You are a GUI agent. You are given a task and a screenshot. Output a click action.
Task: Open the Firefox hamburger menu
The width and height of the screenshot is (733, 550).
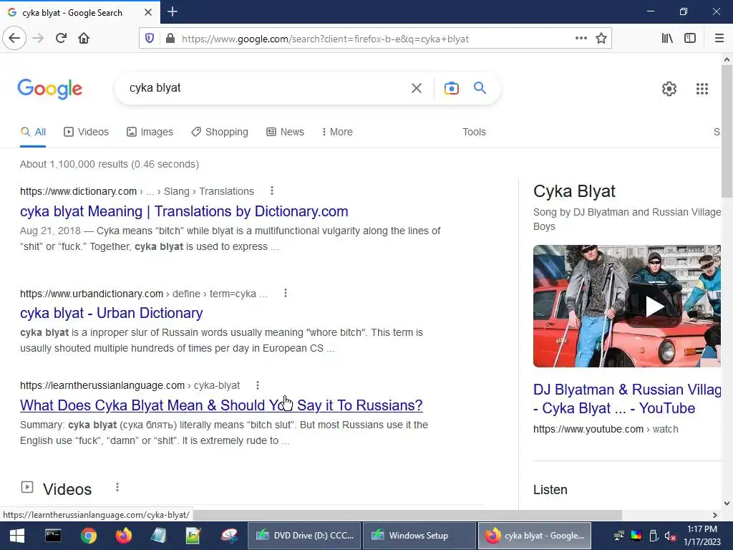click(719, 39)
